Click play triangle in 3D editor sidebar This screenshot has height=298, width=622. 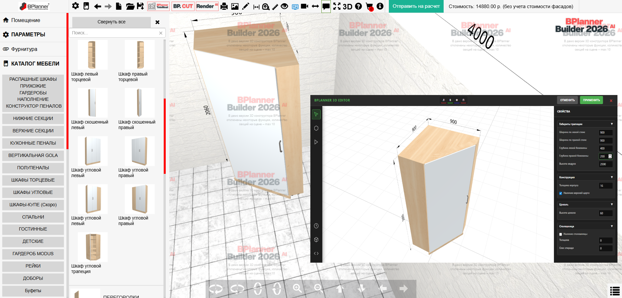[x=316, y=142]
